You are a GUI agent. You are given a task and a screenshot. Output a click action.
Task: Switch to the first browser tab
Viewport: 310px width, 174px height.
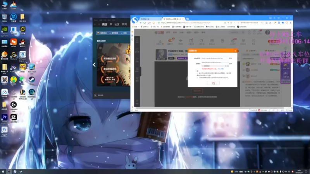click(x=150, y=19)
